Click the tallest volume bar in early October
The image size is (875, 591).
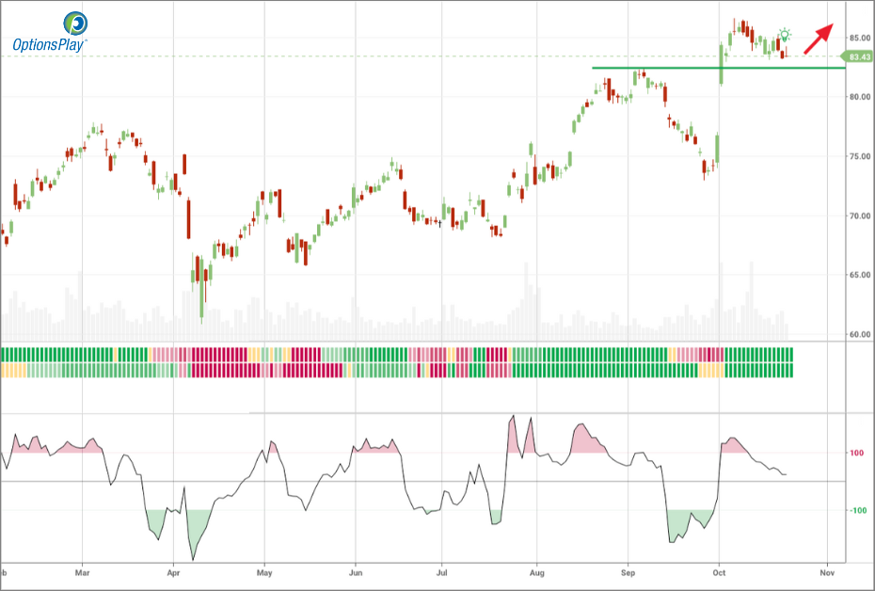point(721,301)
